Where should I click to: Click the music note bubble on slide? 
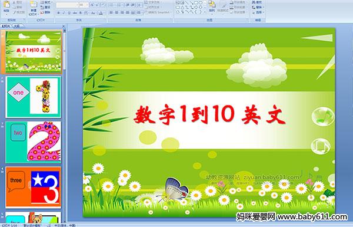click(x=322, y=117)
